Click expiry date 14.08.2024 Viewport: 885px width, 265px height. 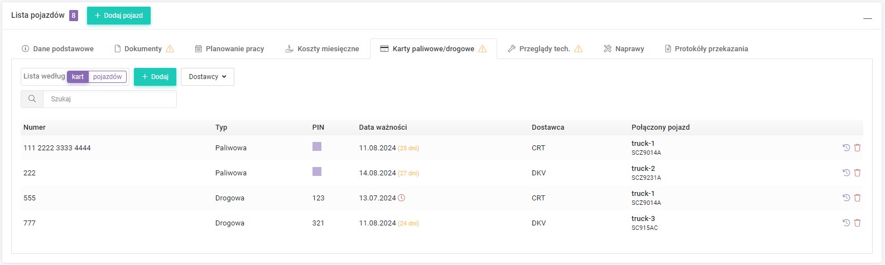(377, 173)
